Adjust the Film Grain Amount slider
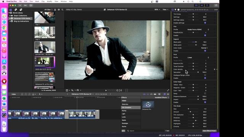Viewport: 244px width, 137px height. (x=193, y=112)
